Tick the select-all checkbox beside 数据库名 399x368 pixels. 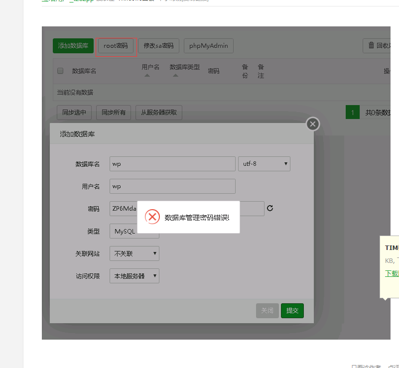point(60,71)
